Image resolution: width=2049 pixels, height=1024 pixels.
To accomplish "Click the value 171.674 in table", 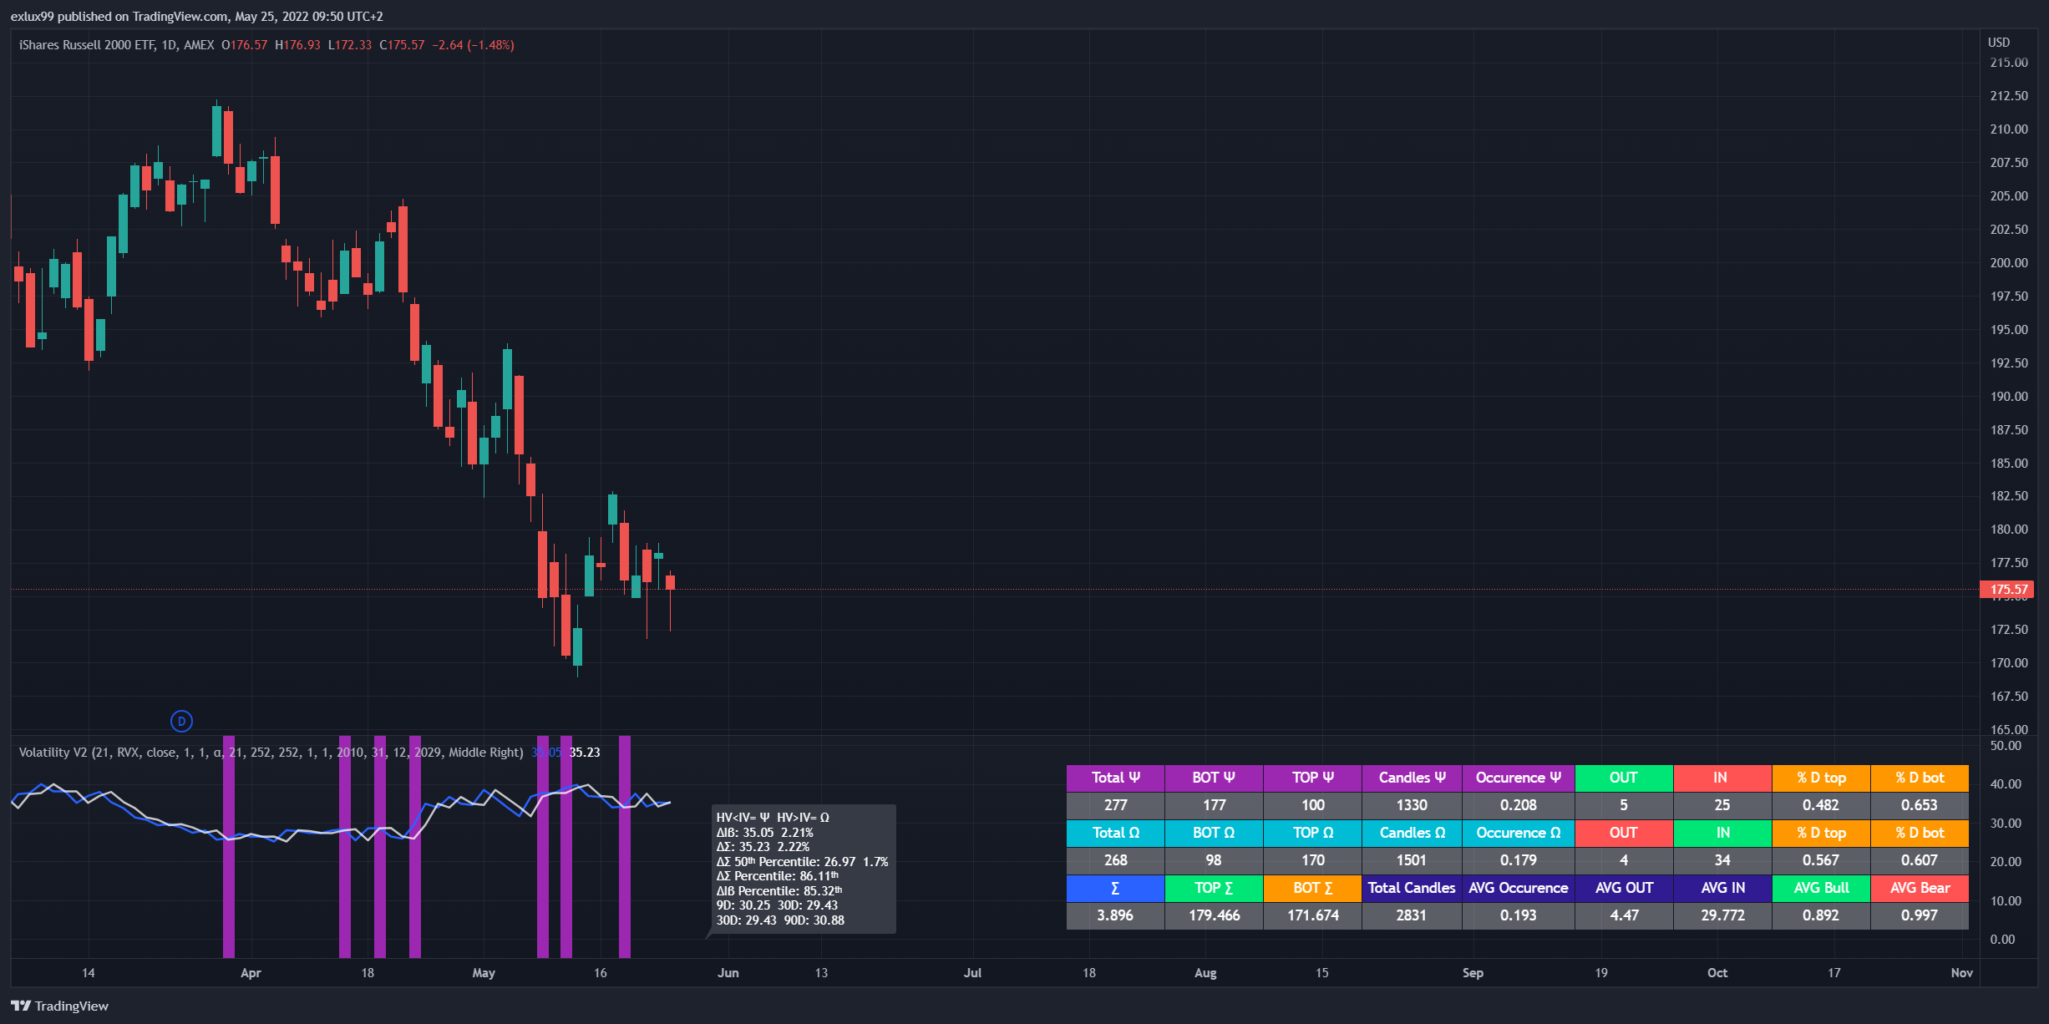I will pos(1312,915).
